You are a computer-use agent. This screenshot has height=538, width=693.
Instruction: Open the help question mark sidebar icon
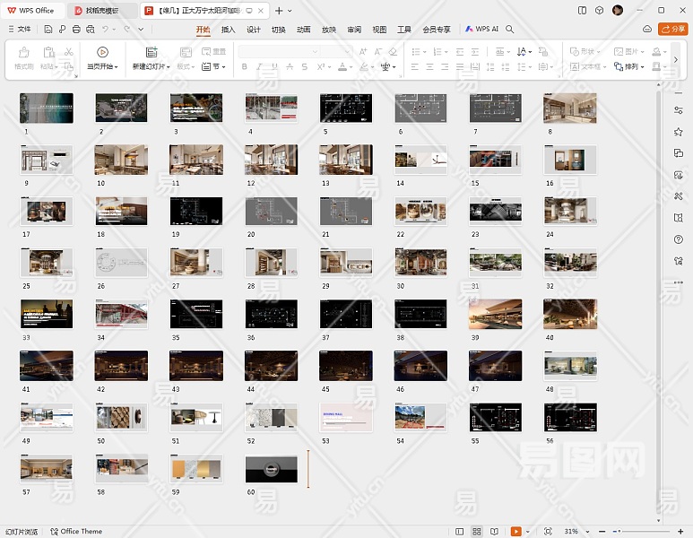pyautogui.click(x=679, y=239)
